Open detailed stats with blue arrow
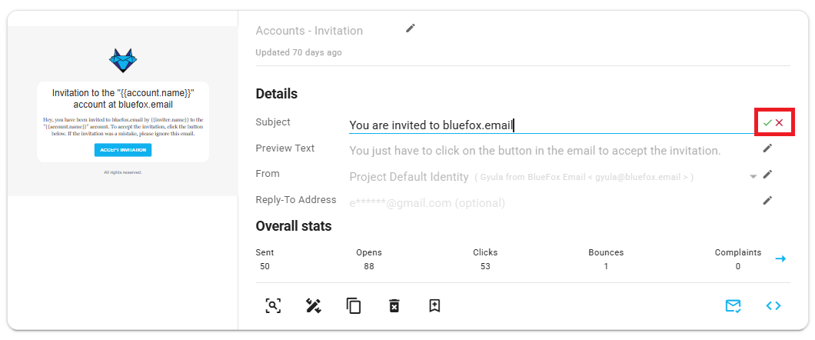 [x=780, y=258]
